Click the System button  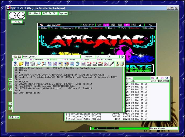click(63, 13)
